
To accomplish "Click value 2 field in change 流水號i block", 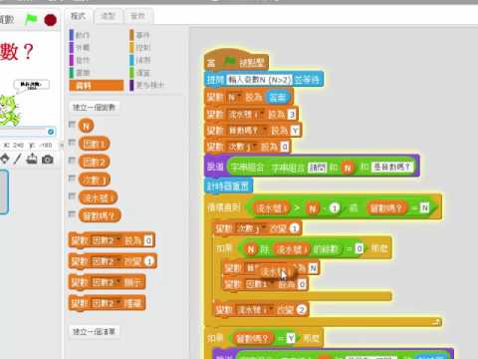I will tap(301, 310).
